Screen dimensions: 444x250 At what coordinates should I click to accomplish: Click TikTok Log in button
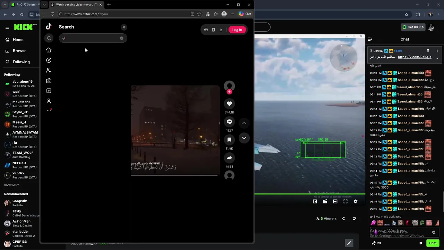[x=237, y=30]
